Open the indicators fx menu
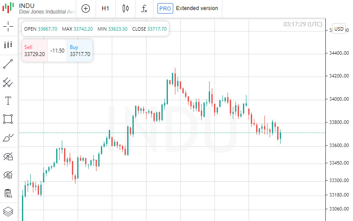Image resolution: width=353 pixels, height=221 pixels. pos(144,8)
